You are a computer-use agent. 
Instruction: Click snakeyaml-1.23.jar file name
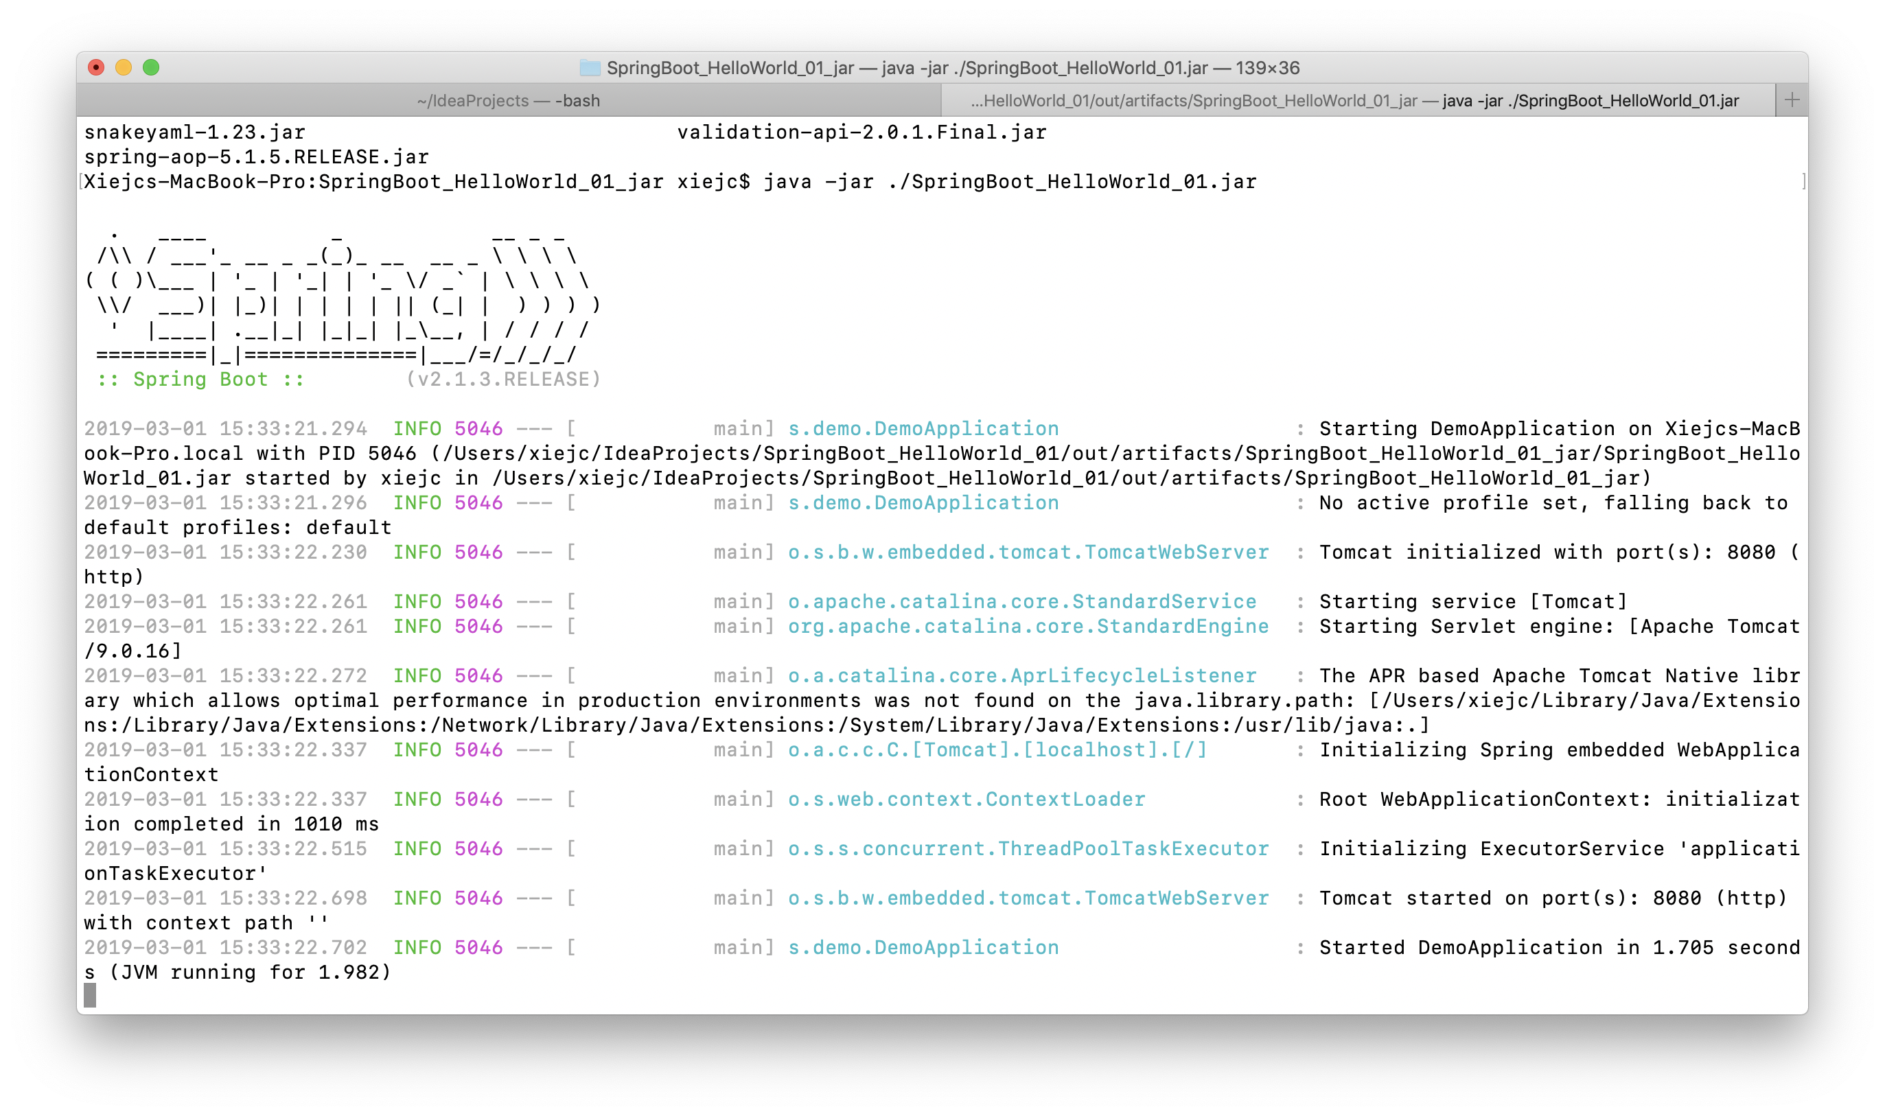[195, 132]
